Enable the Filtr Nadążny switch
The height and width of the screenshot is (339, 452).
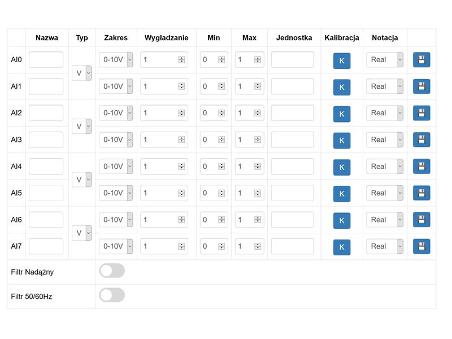click(112, 271)
